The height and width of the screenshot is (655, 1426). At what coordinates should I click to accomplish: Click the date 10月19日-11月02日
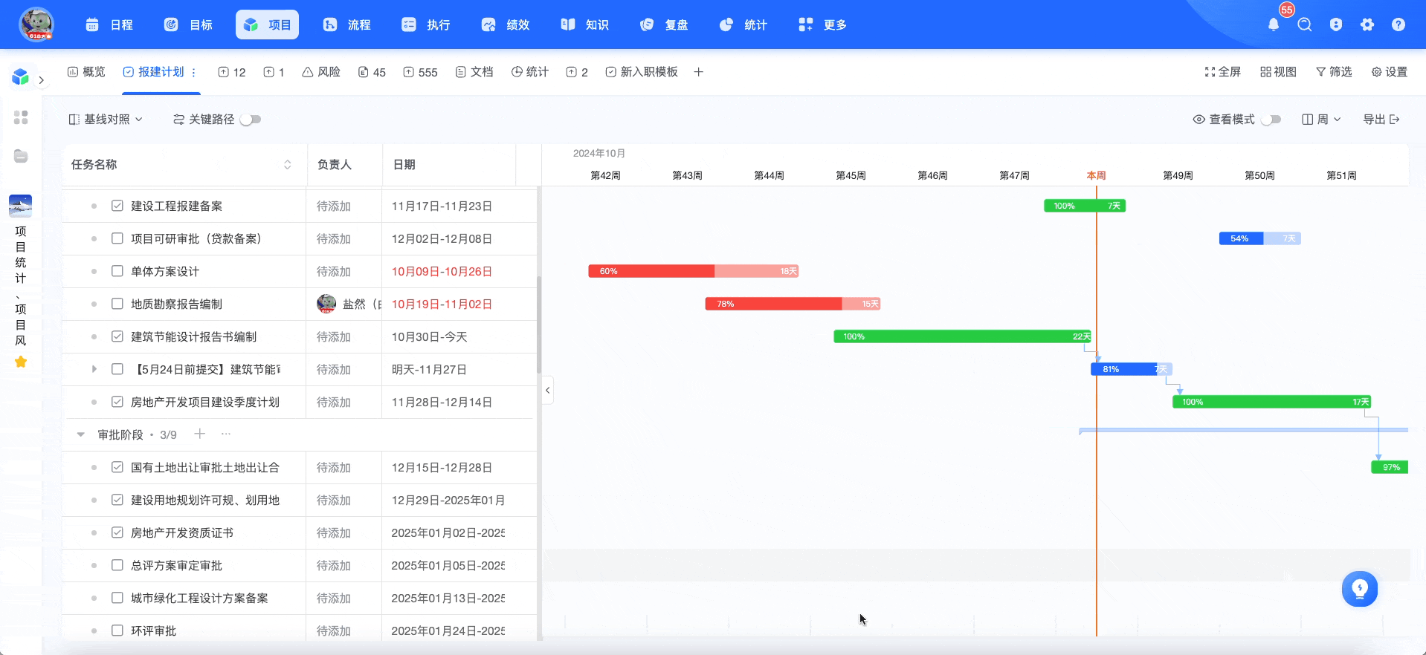coord(442,304)
